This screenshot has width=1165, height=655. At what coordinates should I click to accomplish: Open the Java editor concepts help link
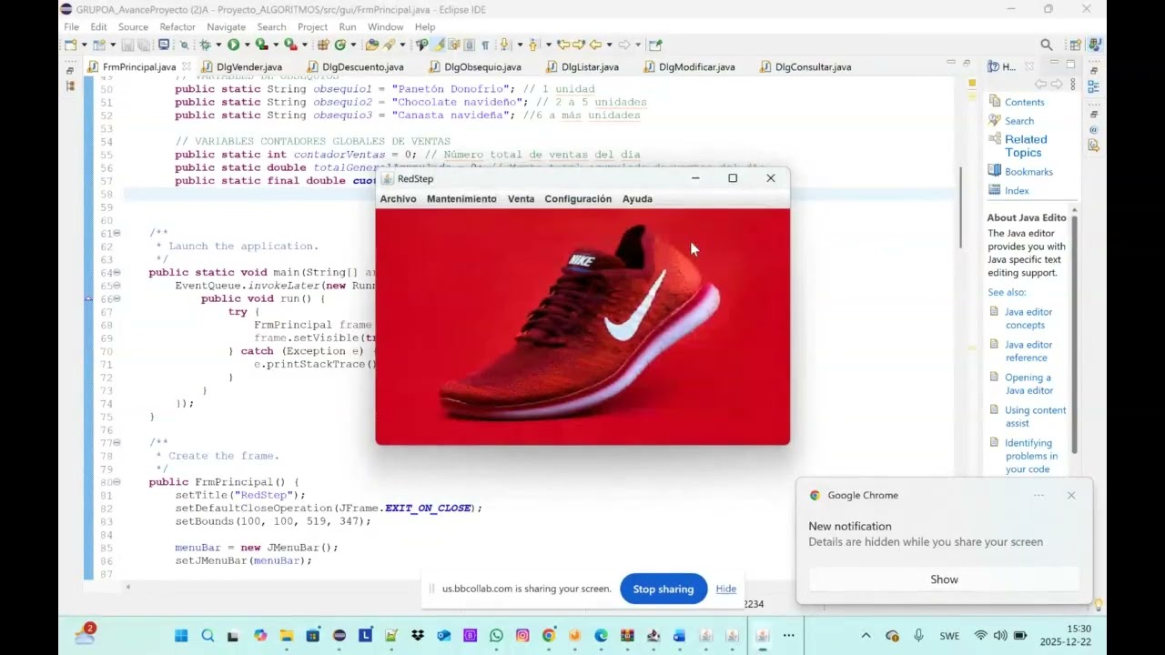click(1028, 318)
